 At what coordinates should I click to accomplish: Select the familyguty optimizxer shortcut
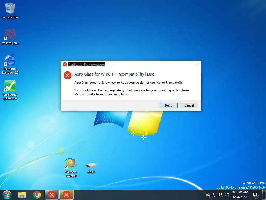click(x=10, y=90)
